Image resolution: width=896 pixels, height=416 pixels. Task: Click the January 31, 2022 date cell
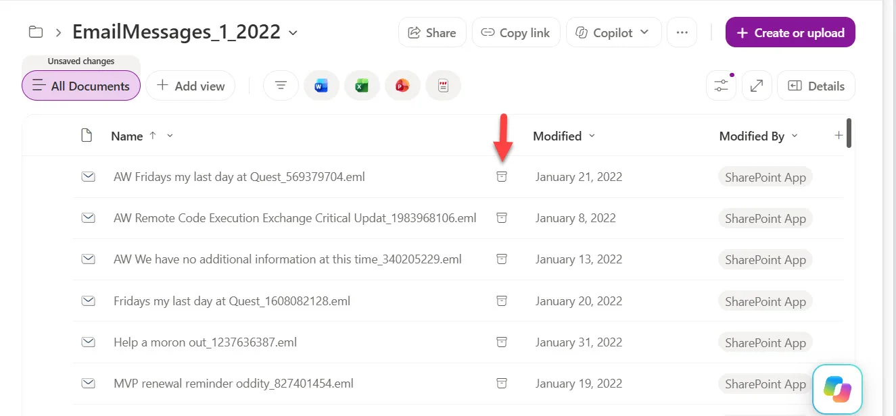click(579, 342)
